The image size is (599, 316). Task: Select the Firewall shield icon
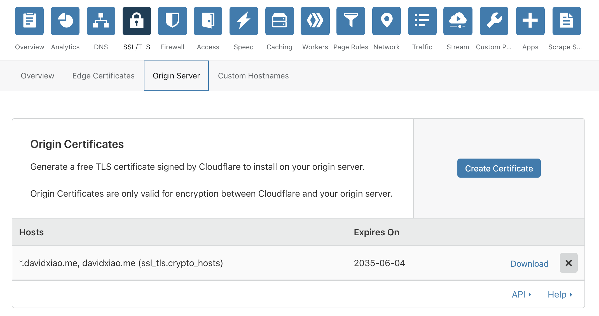(x=172, y=21)
